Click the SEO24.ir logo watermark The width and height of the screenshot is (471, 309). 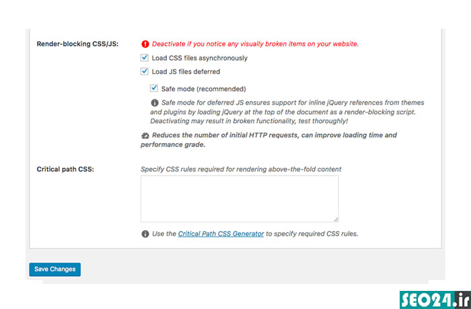coord(435,300)
